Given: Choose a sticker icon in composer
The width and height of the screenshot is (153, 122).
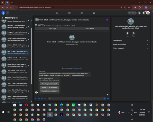Looking at the screenshot, I should point(42,99).
